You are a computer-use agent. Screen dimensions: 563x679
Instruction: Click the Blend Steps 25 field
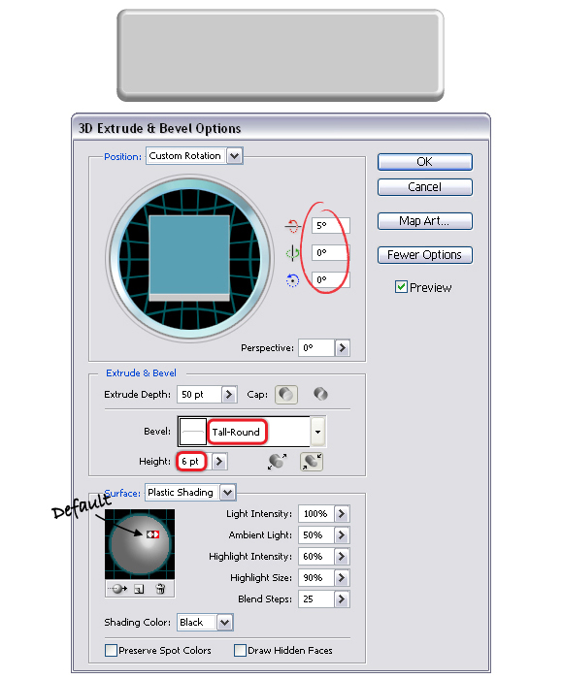(315, 599)
